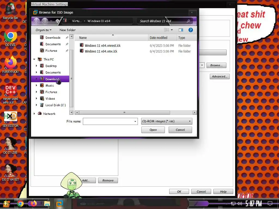Select Local Disk (C:) in tree
The height and width of the screenshot is (209, 279).
point(55,105)
